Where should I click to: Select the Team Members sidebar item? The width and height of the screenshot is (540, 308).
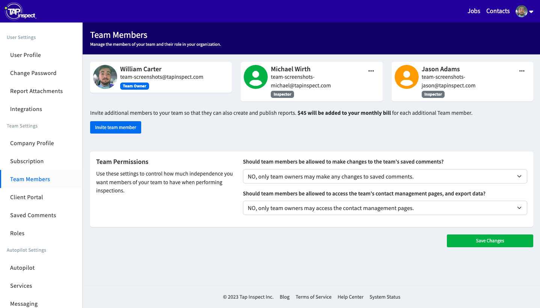(30, 179)
